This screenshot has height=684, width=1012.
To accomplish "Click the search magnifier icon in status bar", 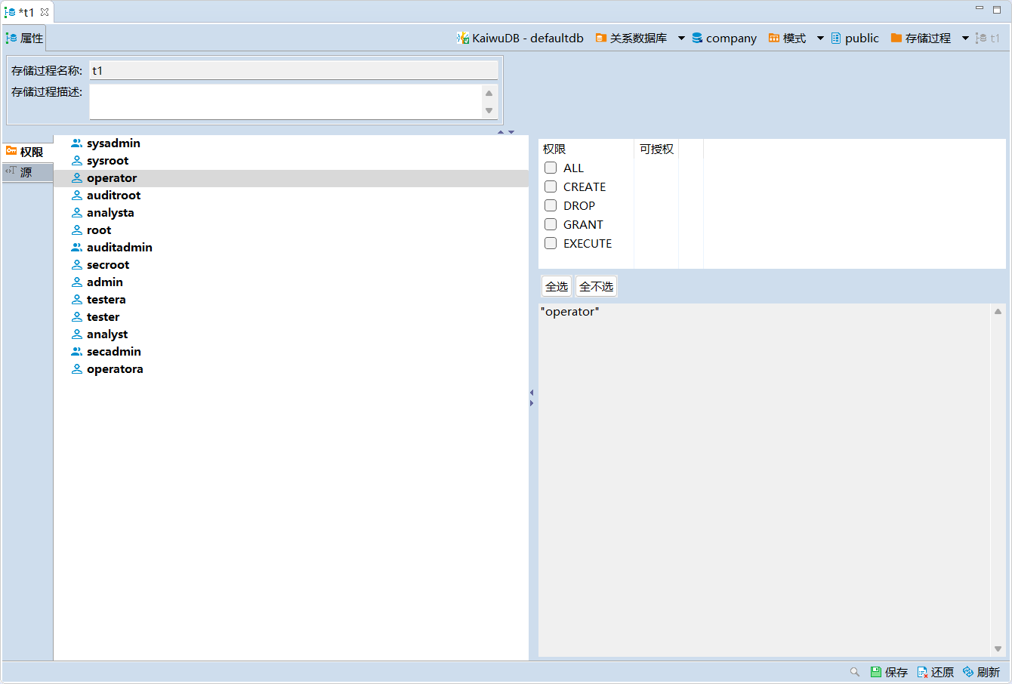I will [x=855, y=672].
